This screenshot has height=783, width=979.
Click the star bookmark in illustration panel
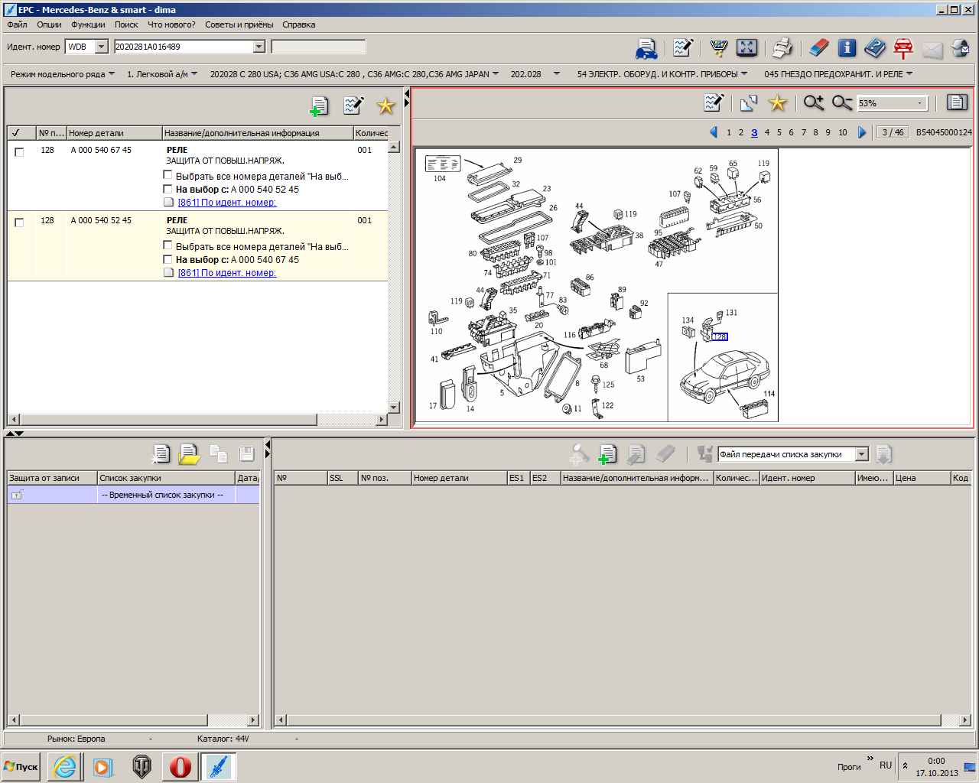click(777, 102)
